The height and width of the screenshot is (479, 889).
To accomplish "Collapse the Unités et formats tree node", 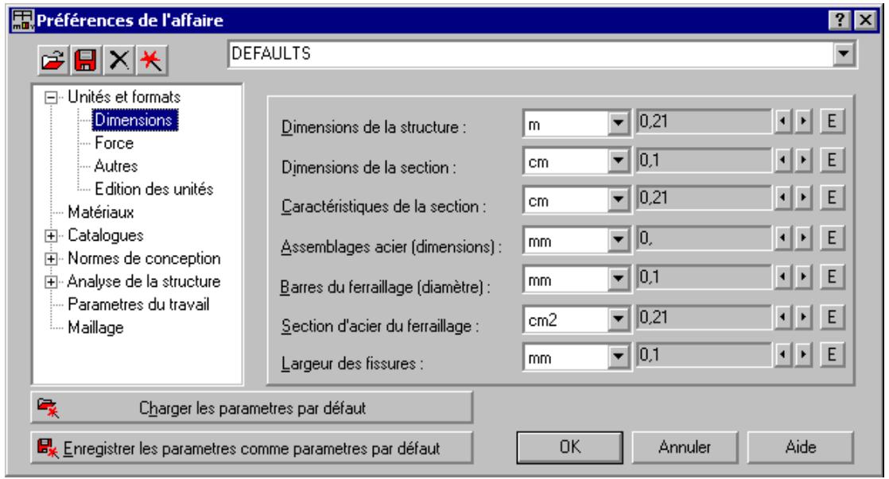I will (51, 98).
